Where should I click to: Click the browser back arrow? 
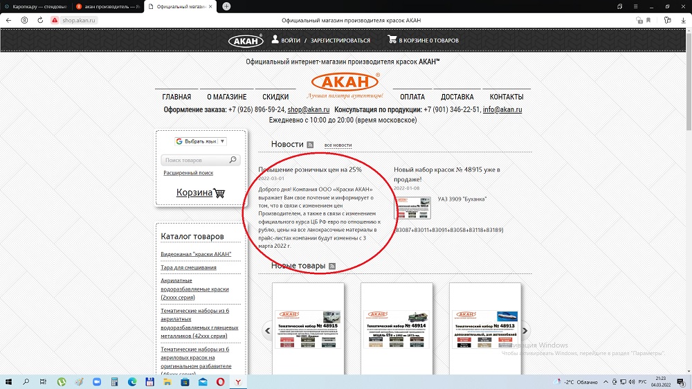(8, 21)
